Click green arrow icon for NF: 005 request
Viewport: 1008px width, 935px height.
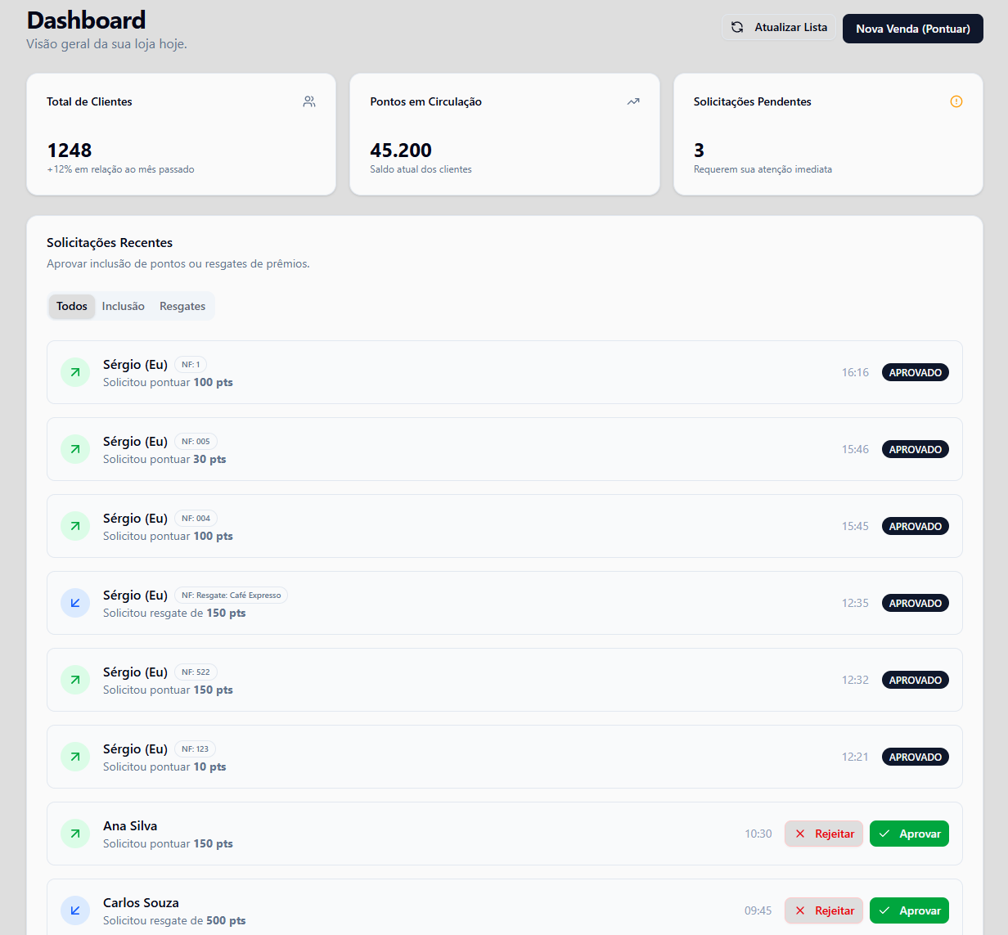tap(75, 449)
